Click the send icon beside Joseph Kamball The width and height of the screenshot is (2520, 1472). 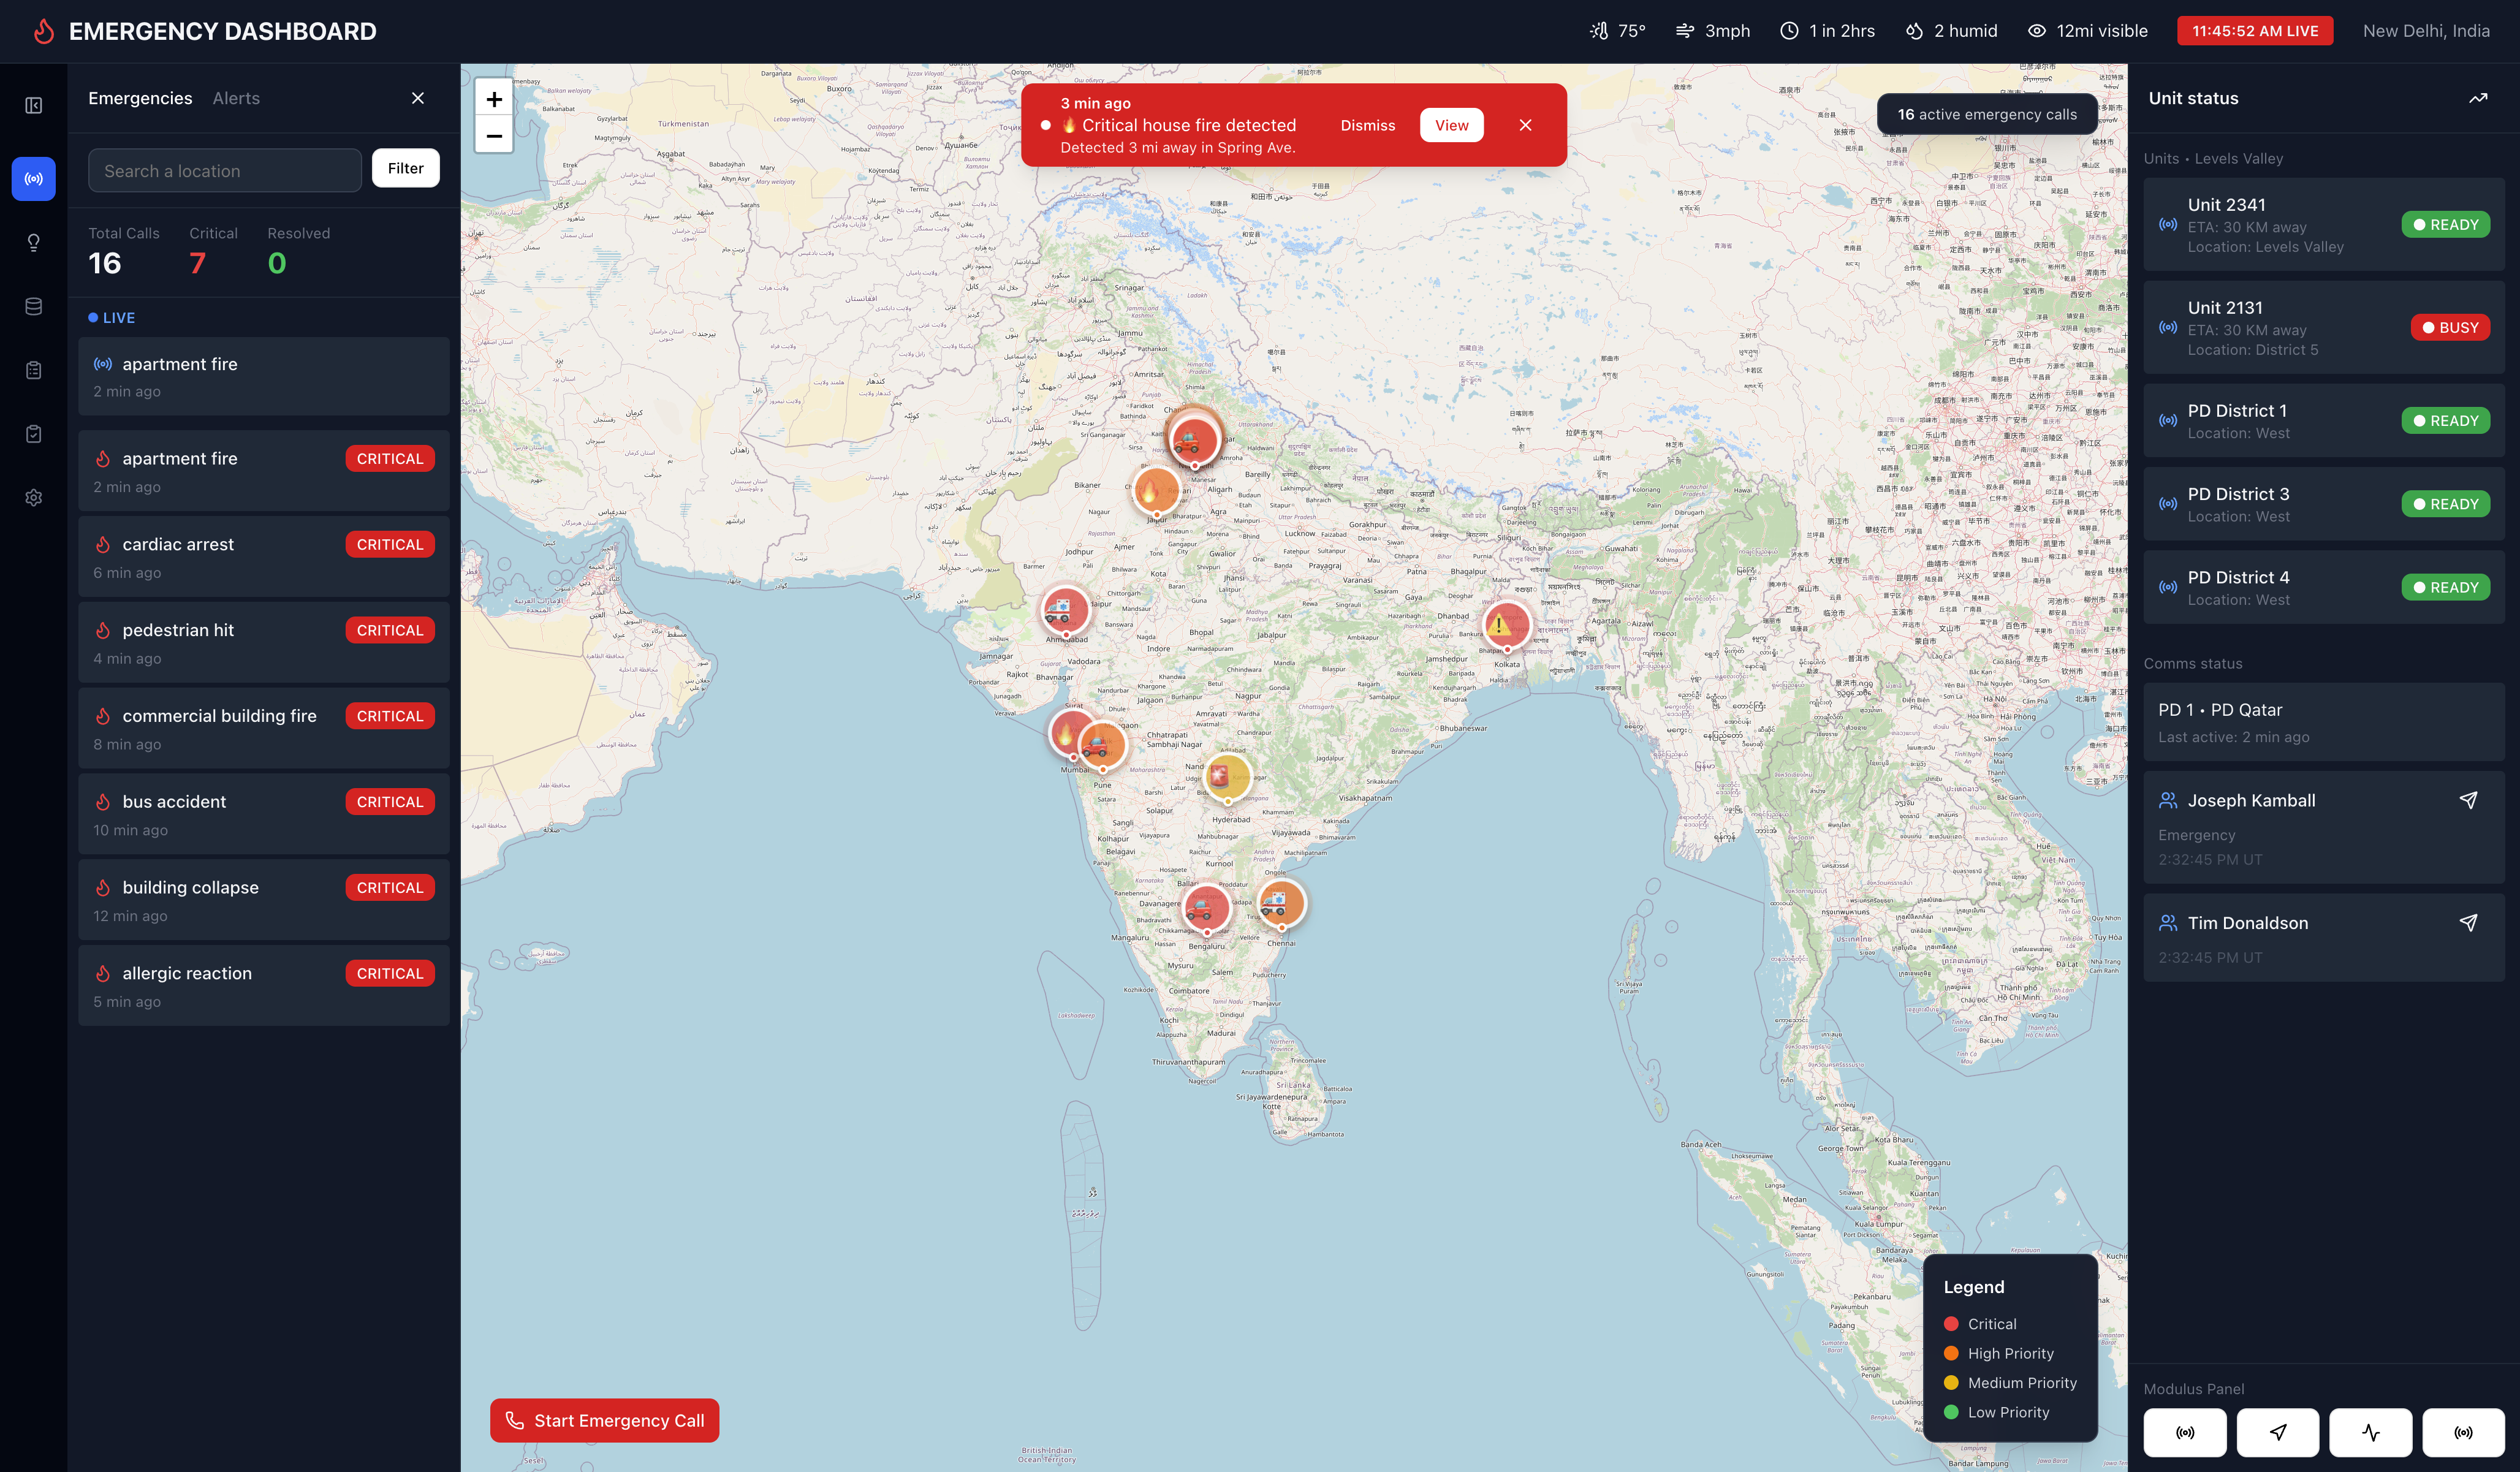click(2468, 800)
